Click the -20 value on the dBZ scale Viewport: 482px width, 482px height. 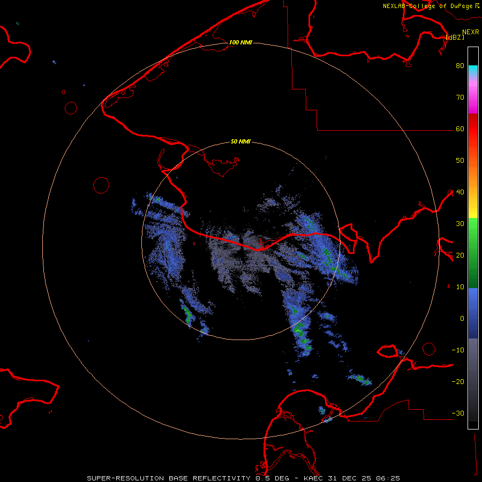point(458,382)
